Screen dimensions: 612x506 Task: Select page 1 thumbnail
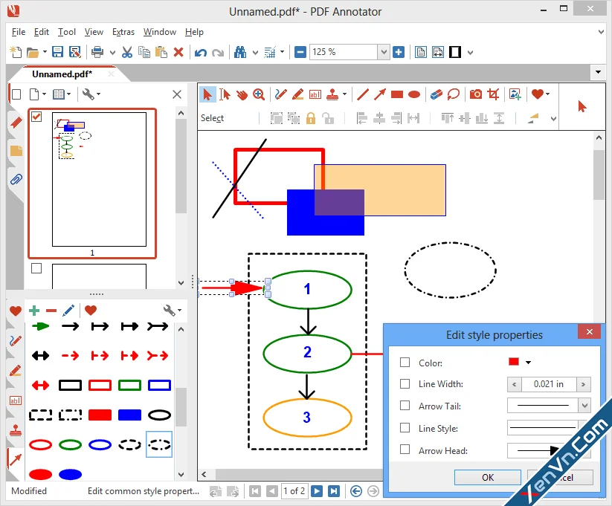99,180
